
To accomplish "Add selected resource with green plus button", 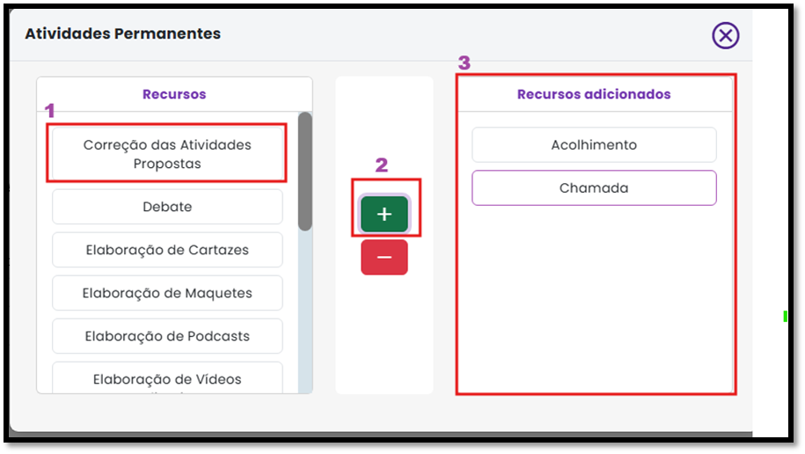I will pyautogui.click(x=384, y=214).
